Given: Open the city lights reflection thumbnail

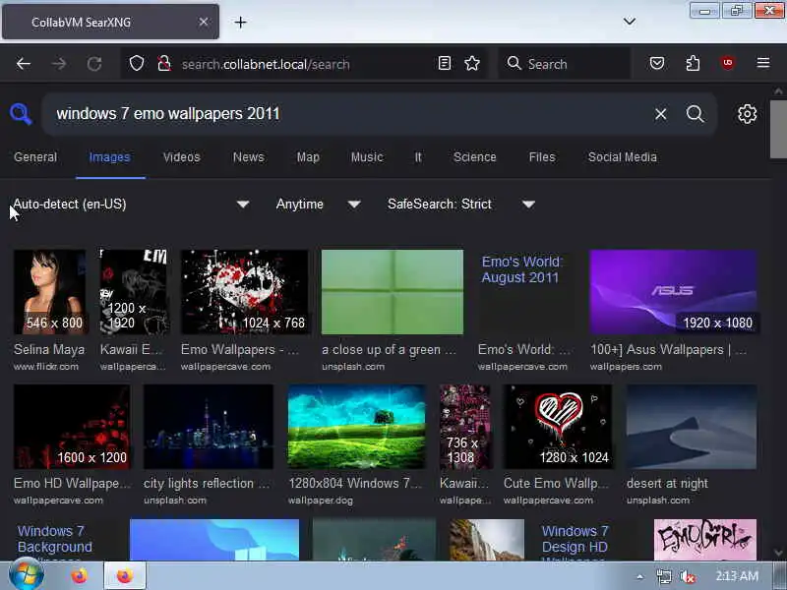Looking at the screenshot, I should coord(209,427).
